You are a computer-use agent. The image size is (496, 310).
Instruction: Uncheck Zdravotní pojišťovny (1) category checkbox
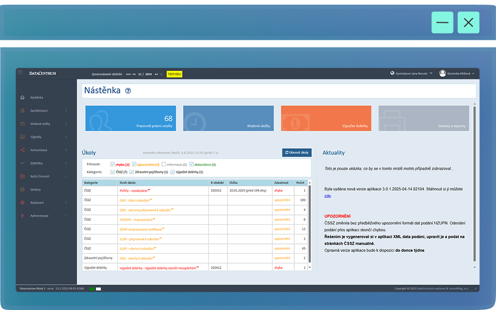pos(131,172)
